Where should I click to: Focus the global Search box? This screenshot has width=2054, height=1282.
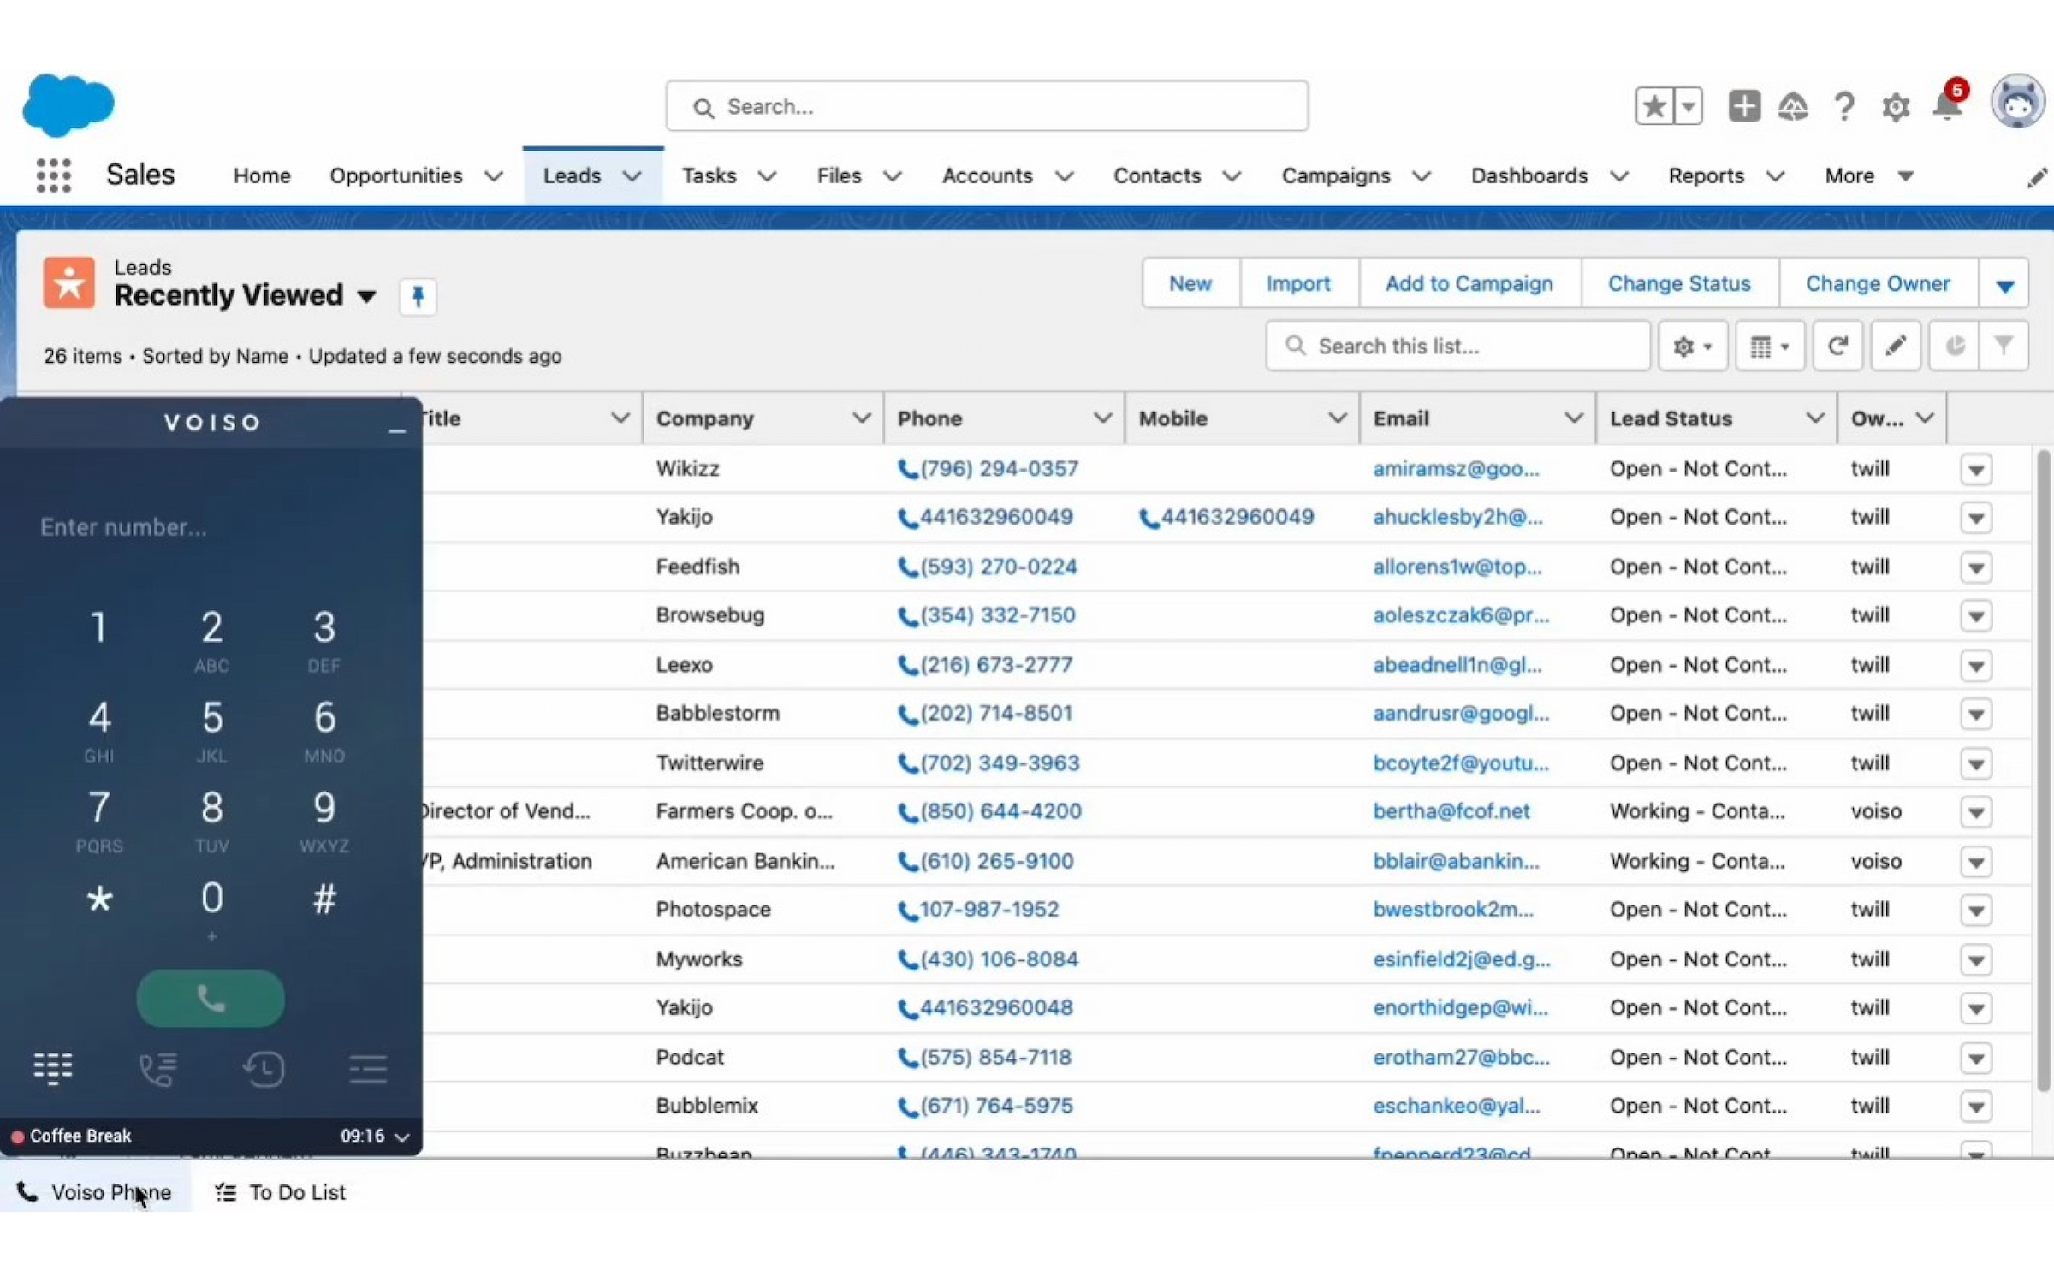click(987, 106)
